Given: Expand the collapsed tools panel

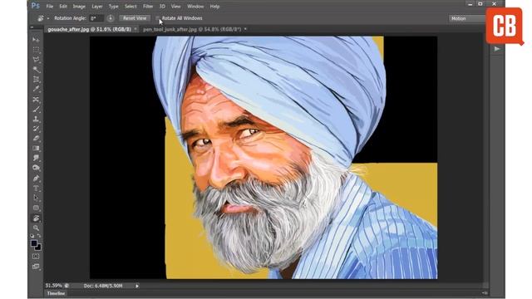Looking at the screenshot, I should tap(32, 27).
